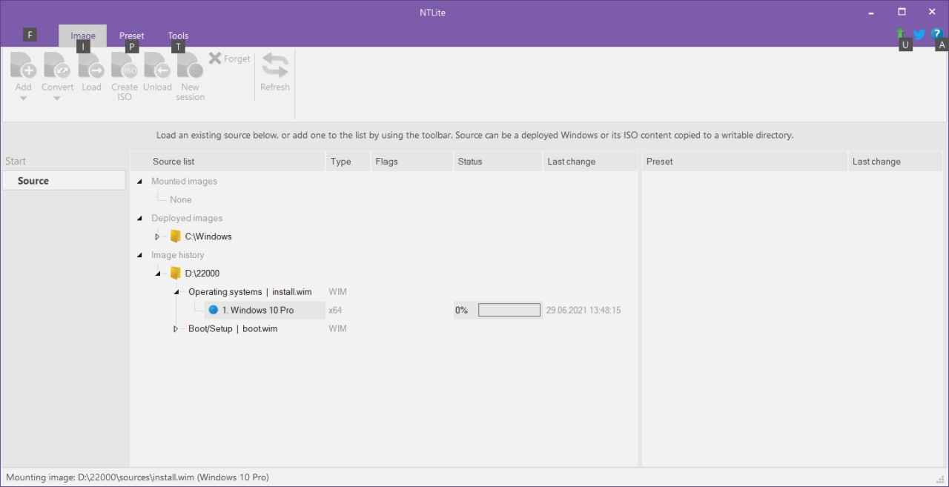Click the Source list column header
Viewport: 949px width, 487px height.
click(228, 162)
